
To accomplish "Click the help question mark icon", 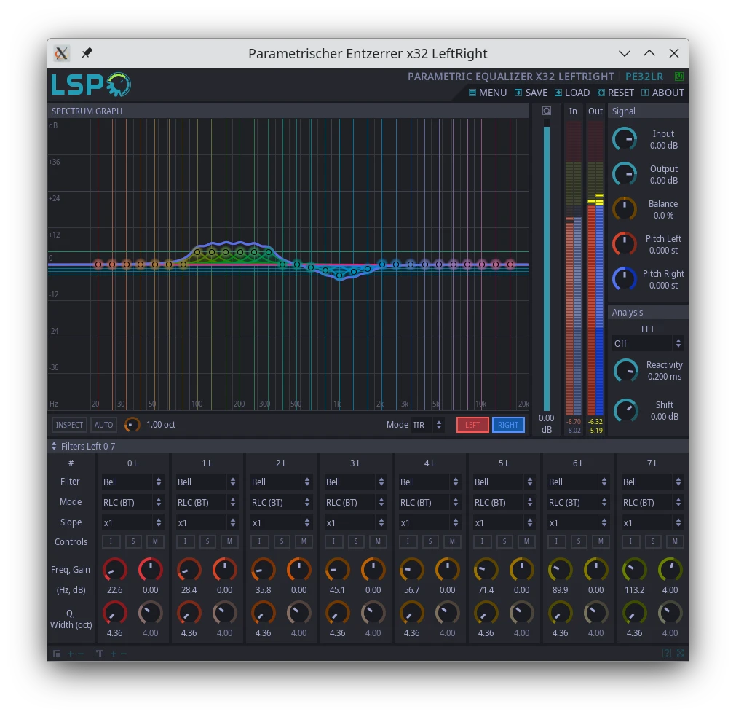I will [667, 654].
